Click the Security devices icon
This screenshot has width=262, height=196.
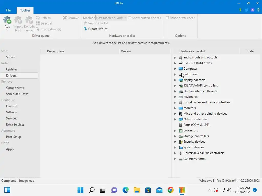pyautogui.click(x=180, y=142)
